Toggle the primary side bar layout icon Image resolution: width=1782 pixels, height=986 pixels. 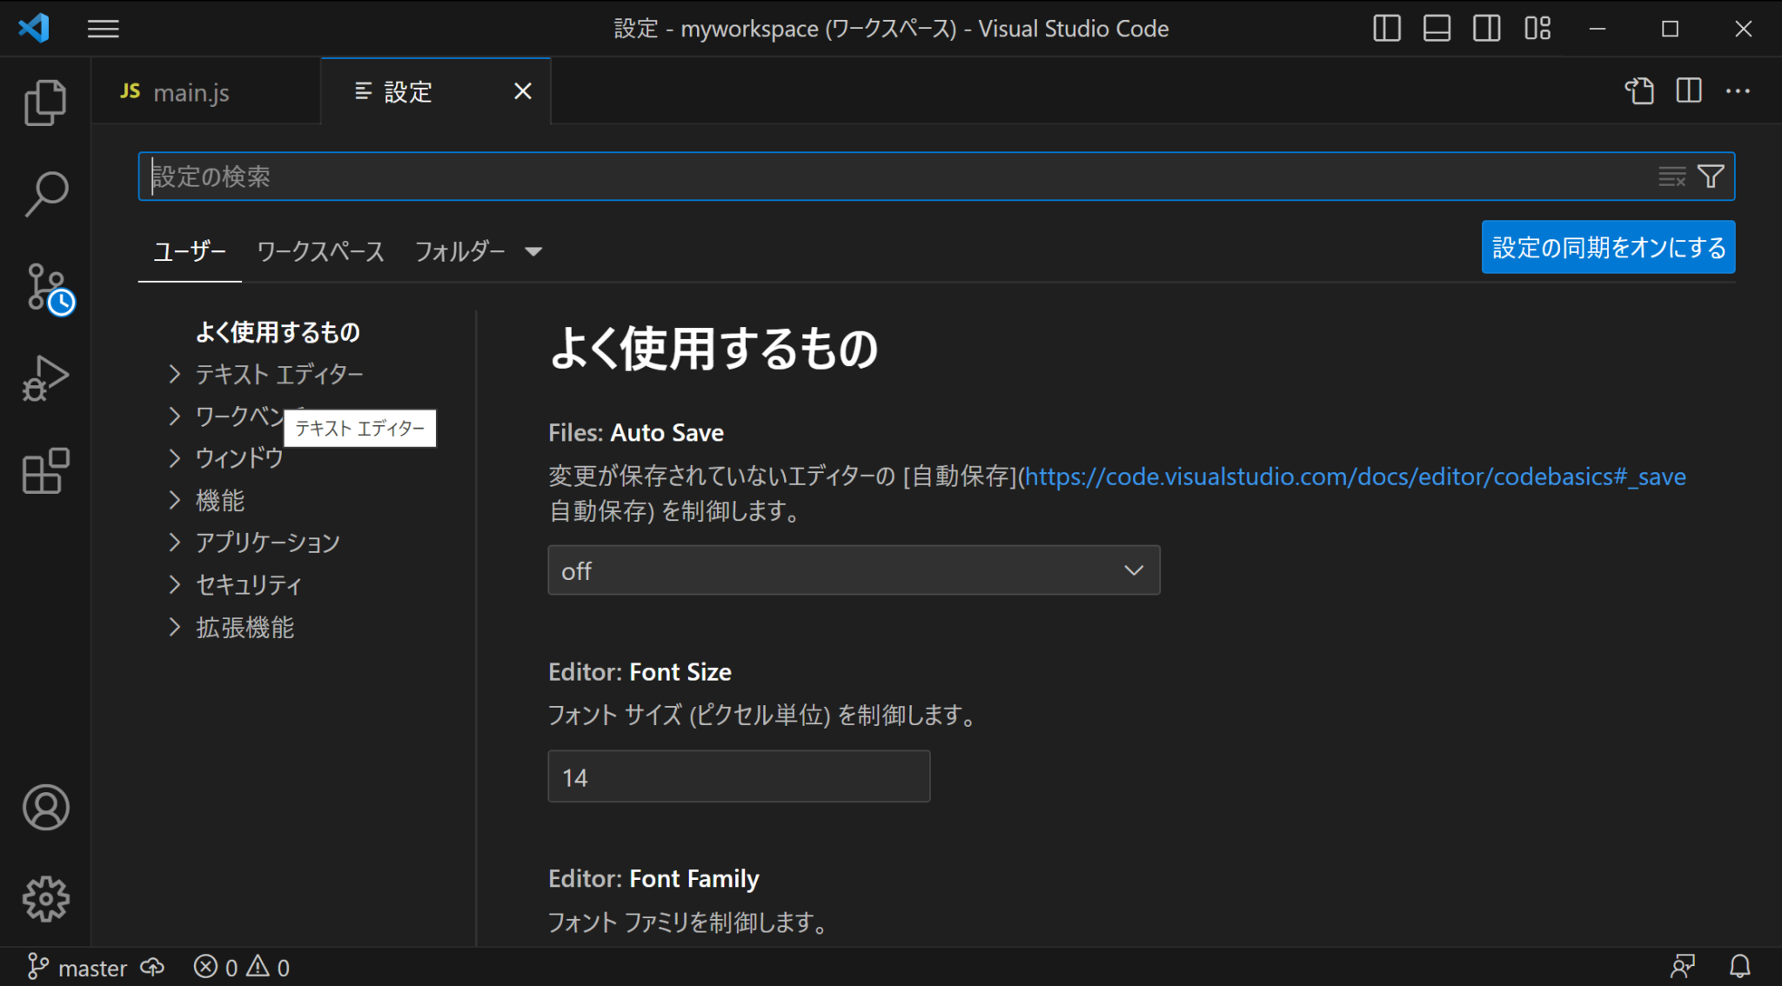coord(1386,29)
